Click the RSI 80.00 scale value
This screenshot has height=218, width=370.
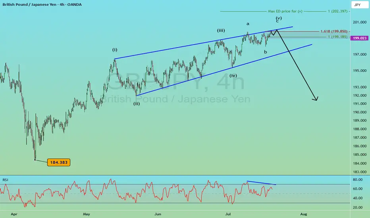point(357,180)
